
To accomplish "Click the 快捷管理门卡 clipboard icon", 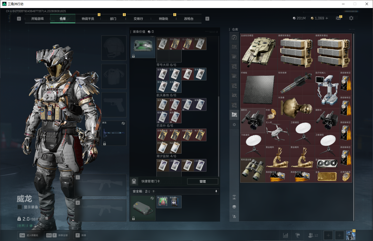I will 134,181.
